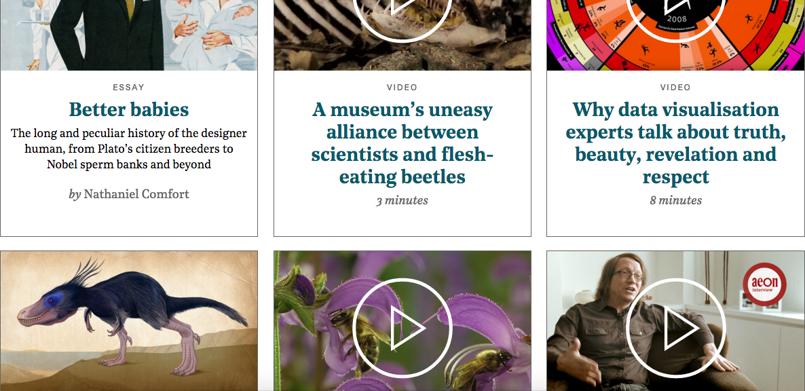The height and width of the screenshot is (391, 805).
Task: Open 'Why data visualisation experts talk' title
Action: tap(675, 143)
